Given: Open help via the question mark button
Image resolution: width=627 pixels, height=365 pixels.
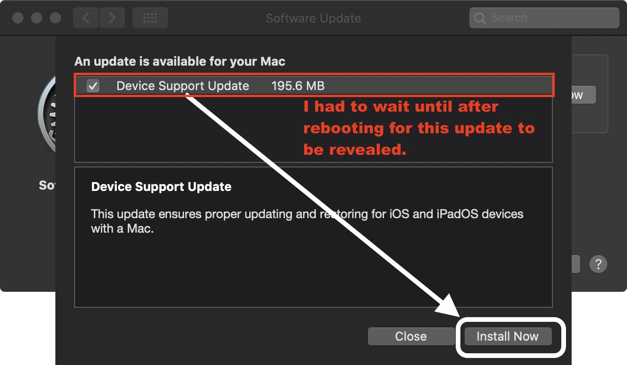Looking at the screenshot, I should pos(598,264).
